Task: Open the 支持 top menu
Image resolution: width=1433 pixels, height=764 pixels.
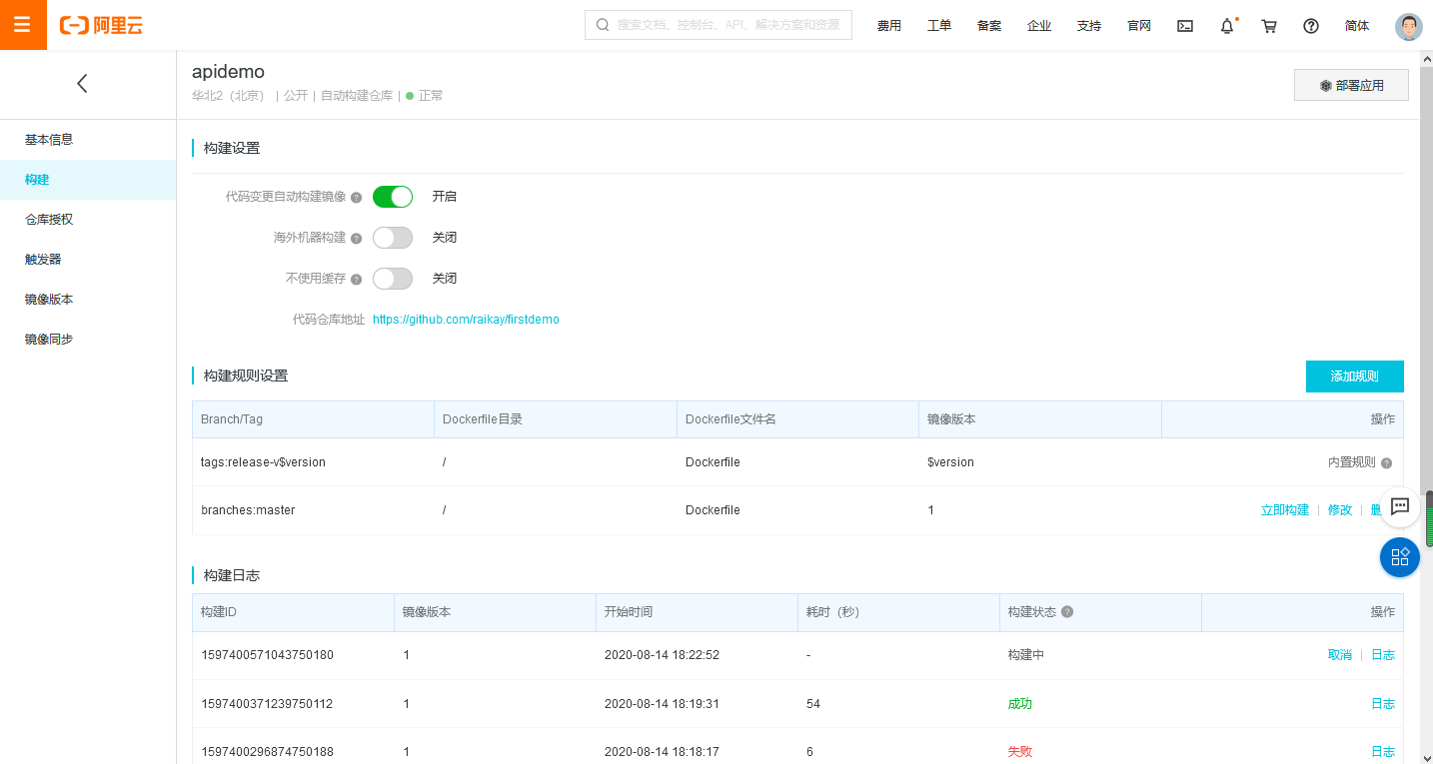Action: coord(1089,26)
